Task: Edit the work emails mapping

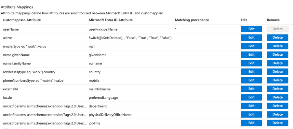Action: (x=251, y=46)
